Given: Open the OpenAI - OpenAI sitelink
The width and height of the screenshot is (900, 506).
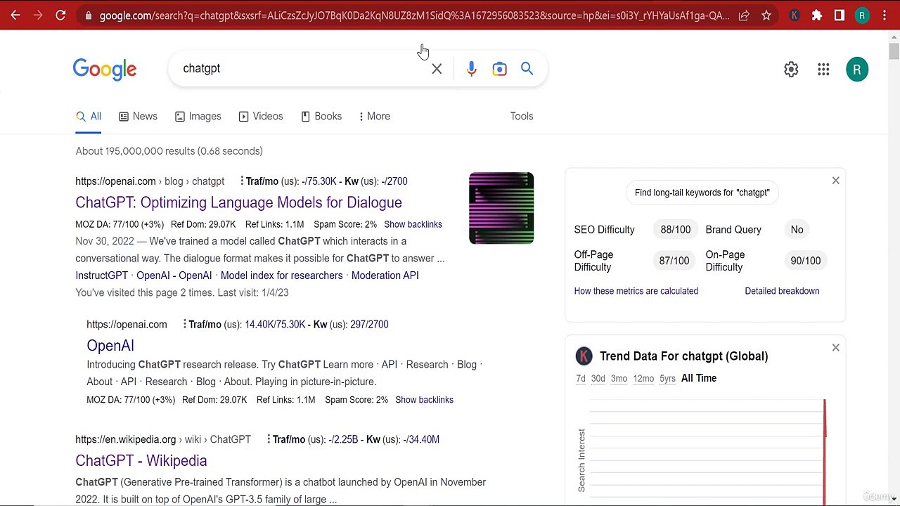Looking at the screenshot, I should click(174, 275).
